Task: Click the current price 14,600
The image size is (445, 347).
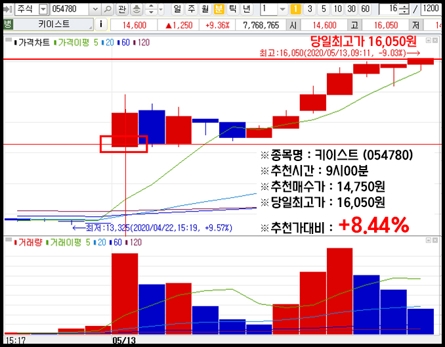Action: [x=135, y=25]
